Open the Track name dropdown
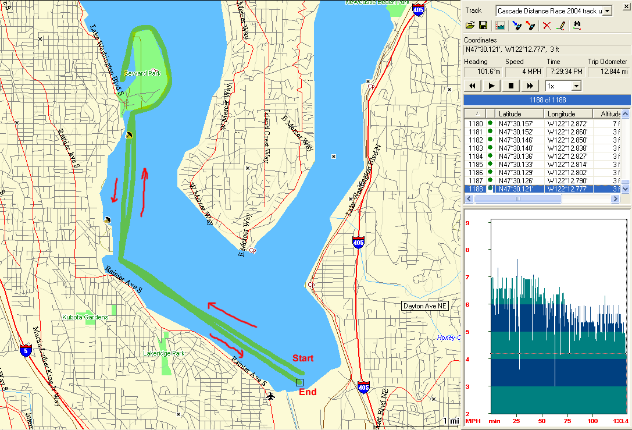Image resolution: width=632 pixels, height=430 pixels. point(608,10)
